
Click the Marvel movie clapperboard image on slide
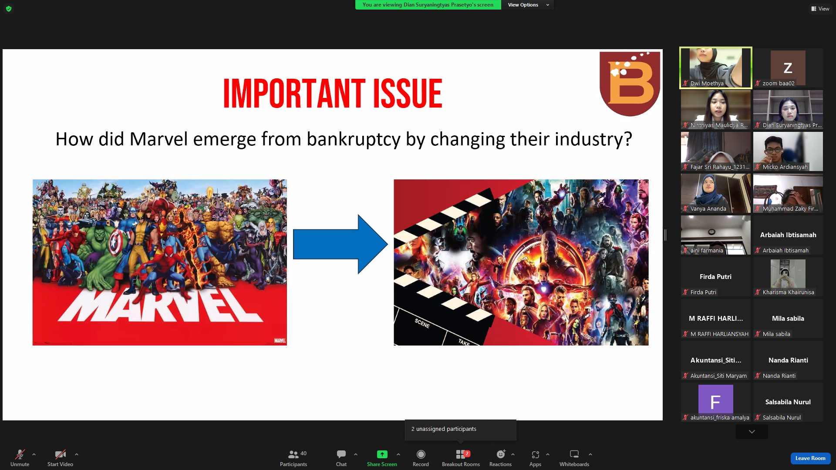(521, 262)
